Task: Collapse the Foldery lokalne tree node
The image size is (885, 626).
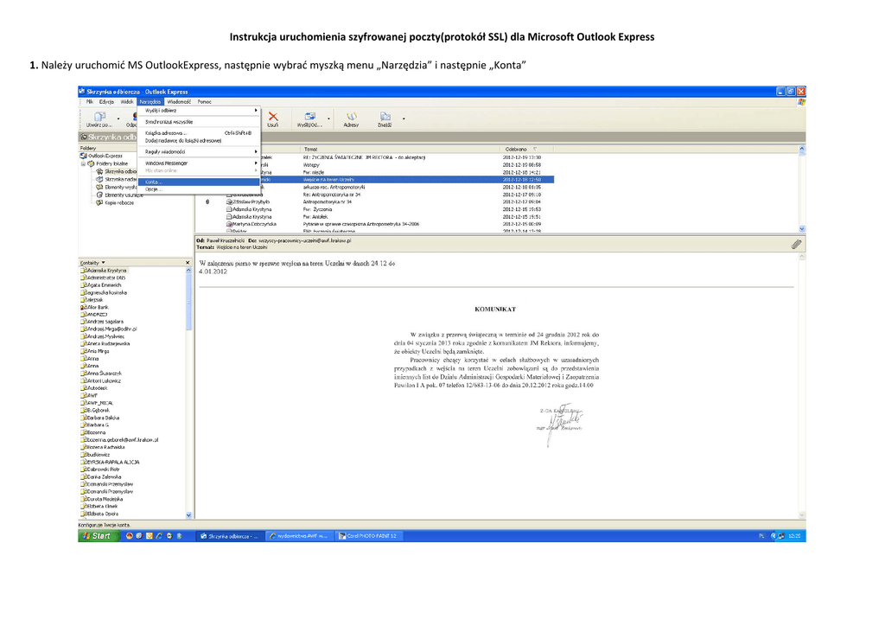Action: tap(84, 163)
